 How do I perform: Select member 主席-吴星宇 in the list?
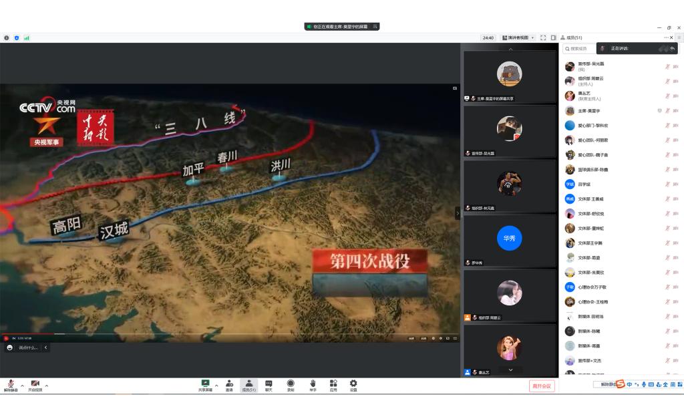pyautogui.click(x=589, y=111)
